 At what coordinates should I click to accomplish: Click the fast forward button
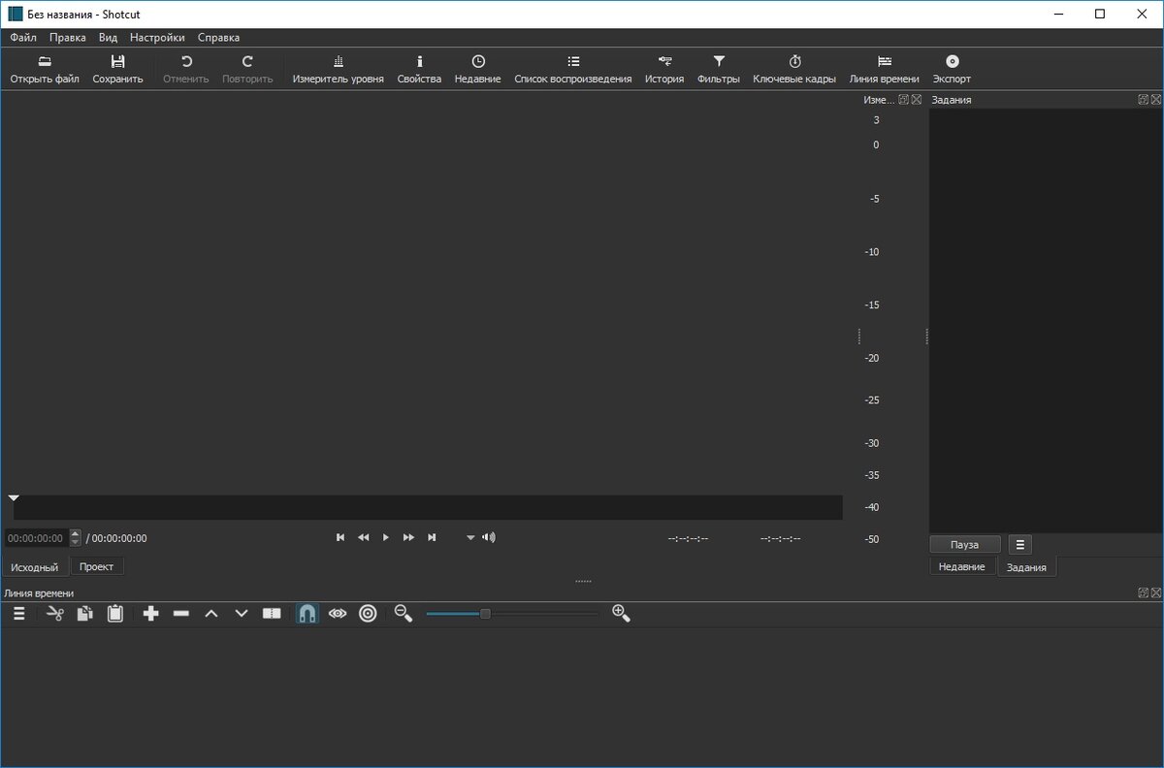click(x=409, y=537)
